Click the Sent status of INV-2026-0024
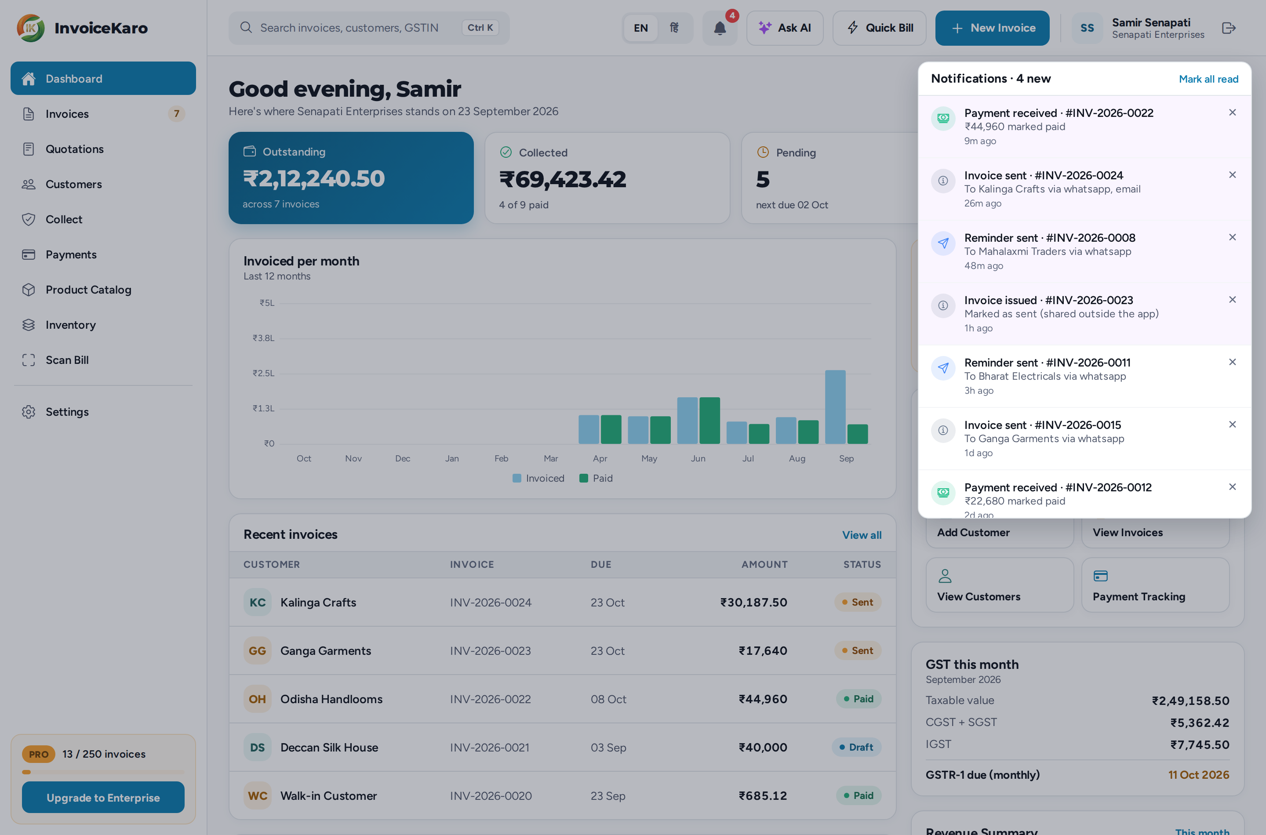 coord(858,602)
